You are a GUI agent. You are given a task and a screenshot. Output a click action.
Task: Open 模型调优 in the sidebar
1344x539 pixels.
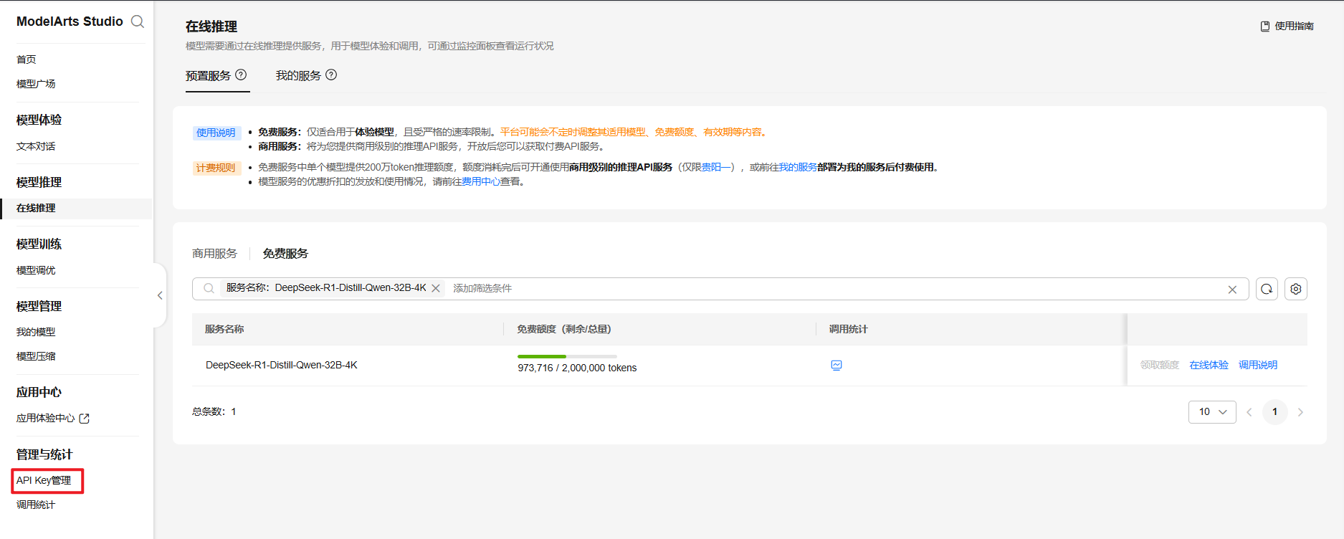pyautogui.click(x=36, y=270)
